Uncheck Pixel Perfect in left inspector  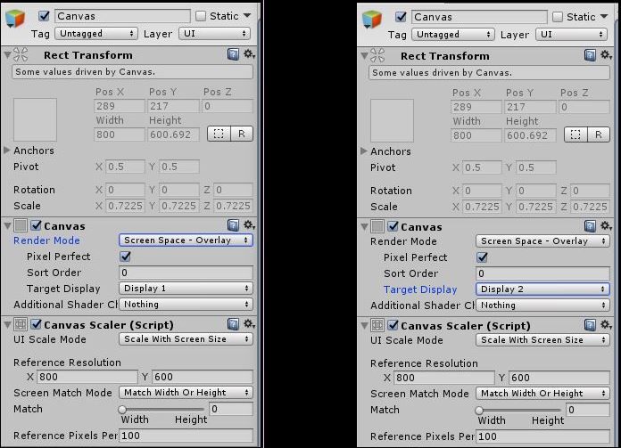click(126, 257)
